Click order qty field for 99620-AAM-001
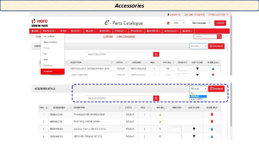Viewport: 259px width, 148px height. pyautogui.click(x=177, y=129)
